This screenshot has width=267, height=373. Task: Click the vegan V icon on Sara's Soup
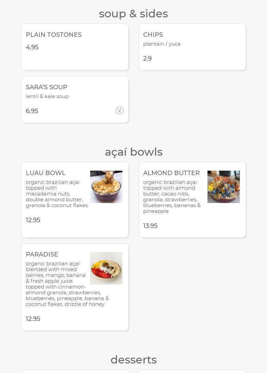[119, 110]
